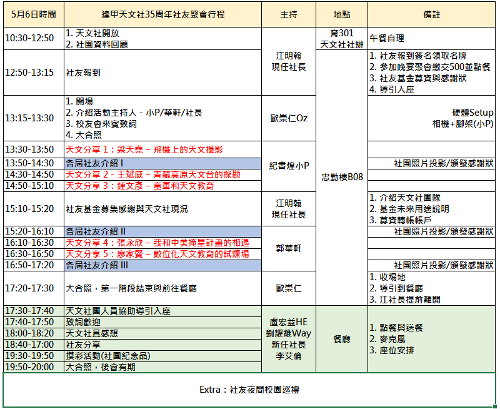Screen dimensions: 500x409
Task: Select the '歐崇仁Oz' host cell
Action: pyautogui.click(x=289, y=118)
